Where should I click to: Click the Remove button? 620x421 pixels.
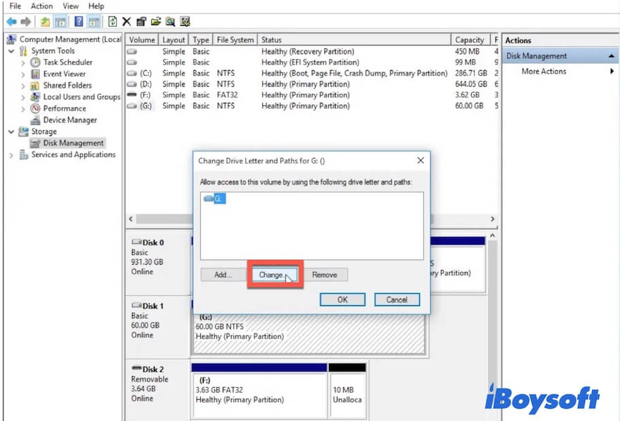[325, 275]
